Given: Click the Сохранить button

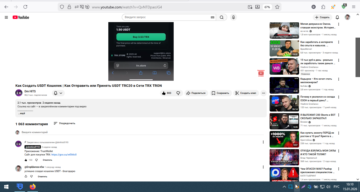Looking at the screenshot, I should point(221,93).
